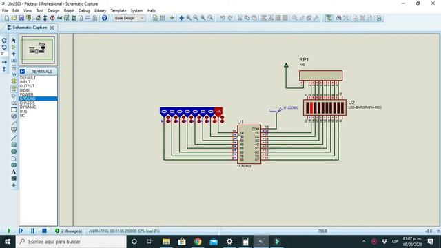Save the project with the floppy icon
This screenshot has width=441, height=248.
point(21,18)
